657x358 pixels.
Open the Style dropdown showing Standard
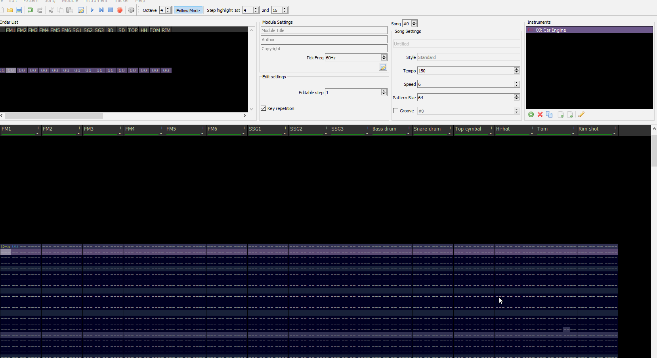coord(468,57)
